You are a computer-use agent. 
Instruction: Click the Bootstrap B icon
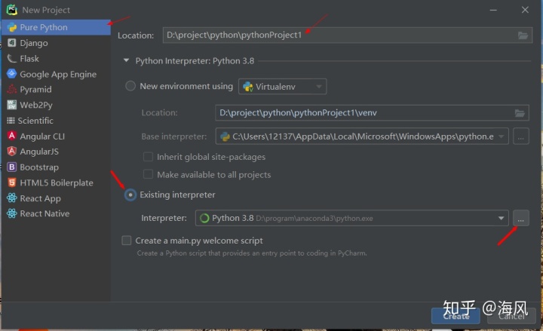pyautogui.click(x=12, y=167)
